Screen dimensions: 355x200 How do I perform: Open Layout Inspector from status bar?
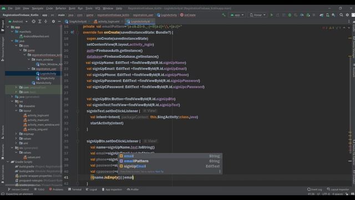click(x=338, y=189)
